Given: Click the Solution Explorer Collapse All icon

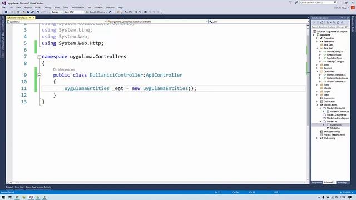Looking at the screenshot, I should pos(342,22).
